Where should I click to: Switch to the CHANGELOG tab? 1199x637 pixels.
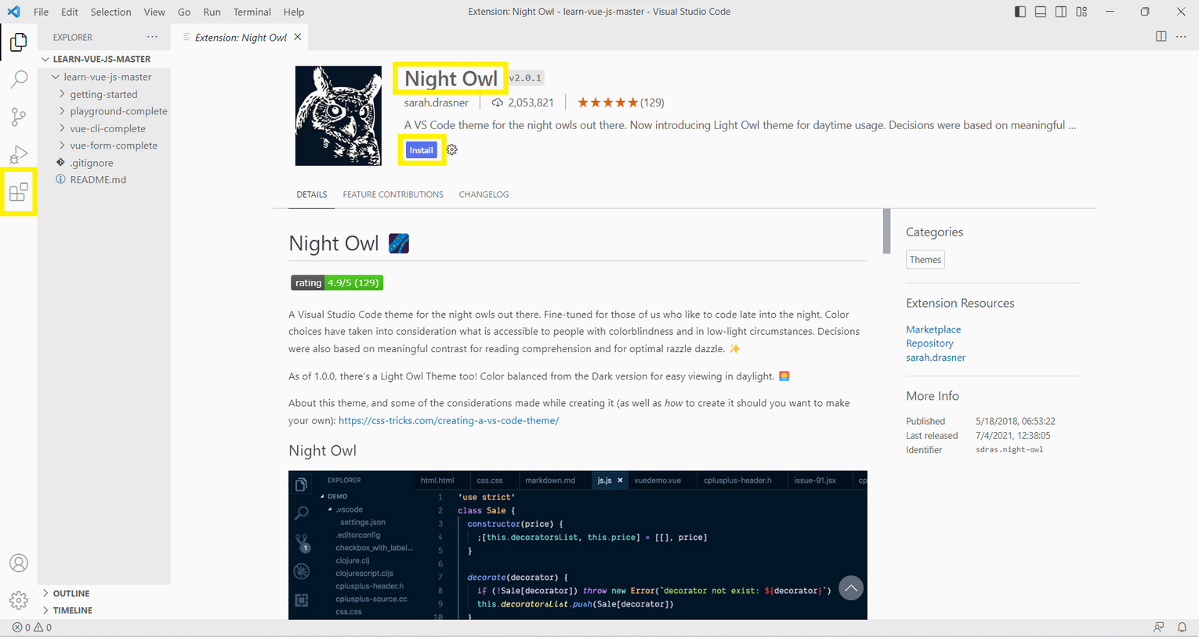[x=484, y=194]
